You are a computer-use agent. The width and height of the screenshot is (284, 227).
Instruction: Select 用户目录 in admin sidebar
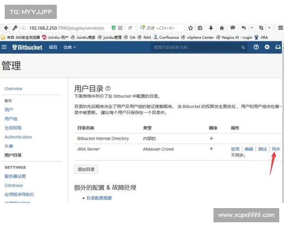[x=13, y=155]
